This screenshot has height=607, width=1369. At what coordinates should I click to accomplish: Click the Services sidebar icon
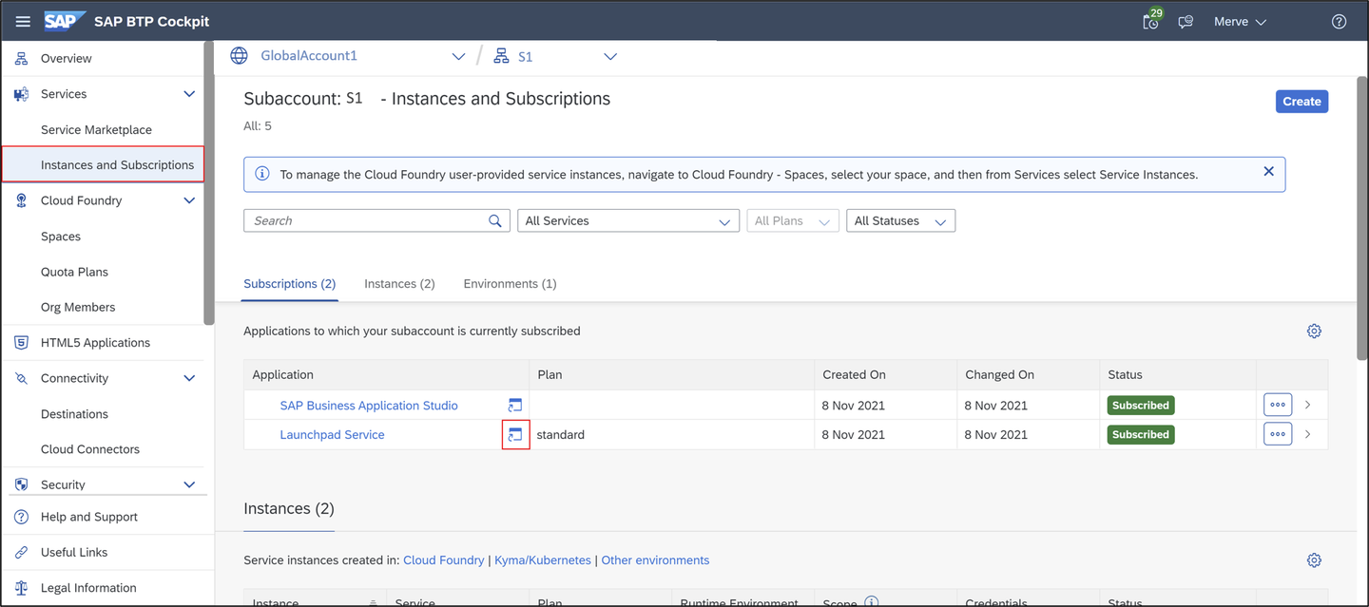coord(21,94)
